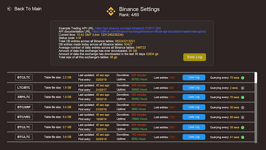Click table file size 3.4 GB
Image resolution: width=266 pixels, height=150 pixels.
pyautogui.click(x=67, y=107)
